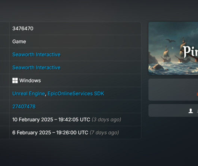
Task: Follow the EpicOnlineServices SDK link
Action: [x=76, y=94]
